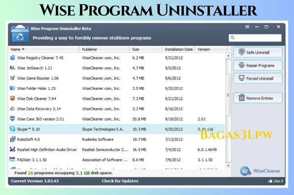Click the Safe Uninstall button
The image size is (294, 195).
click(x=258, y=52)
